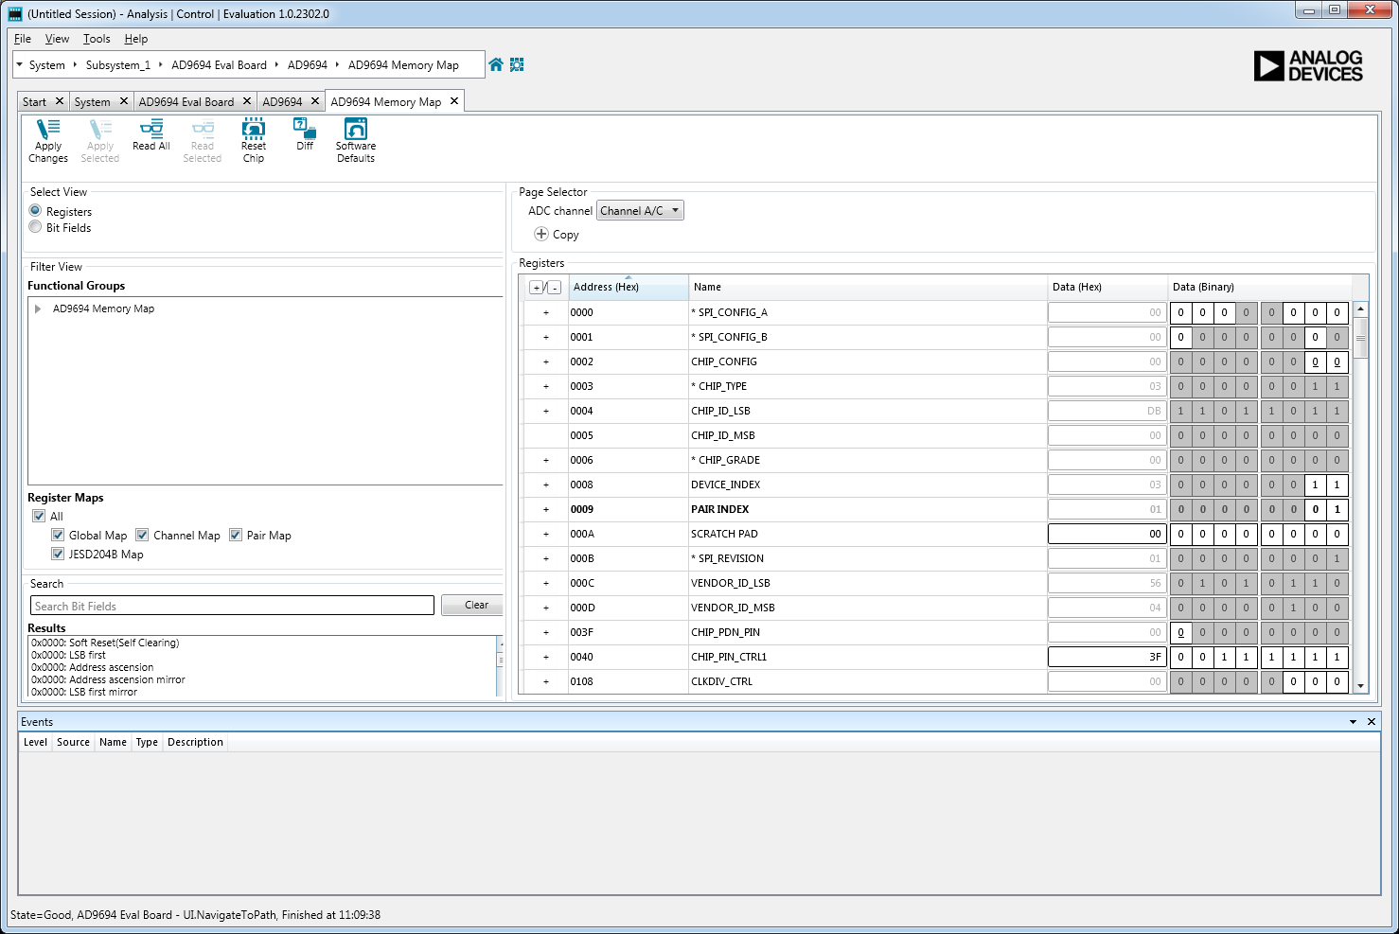1399x934 pixels.
Task: Switch to the AD9694 Eval Board tab
Action: point(186,102)
